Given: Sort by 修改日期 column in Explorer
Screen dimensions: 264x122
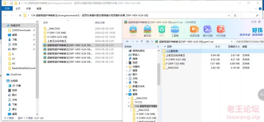Looking at the screenshot, I should coord(100,23).
